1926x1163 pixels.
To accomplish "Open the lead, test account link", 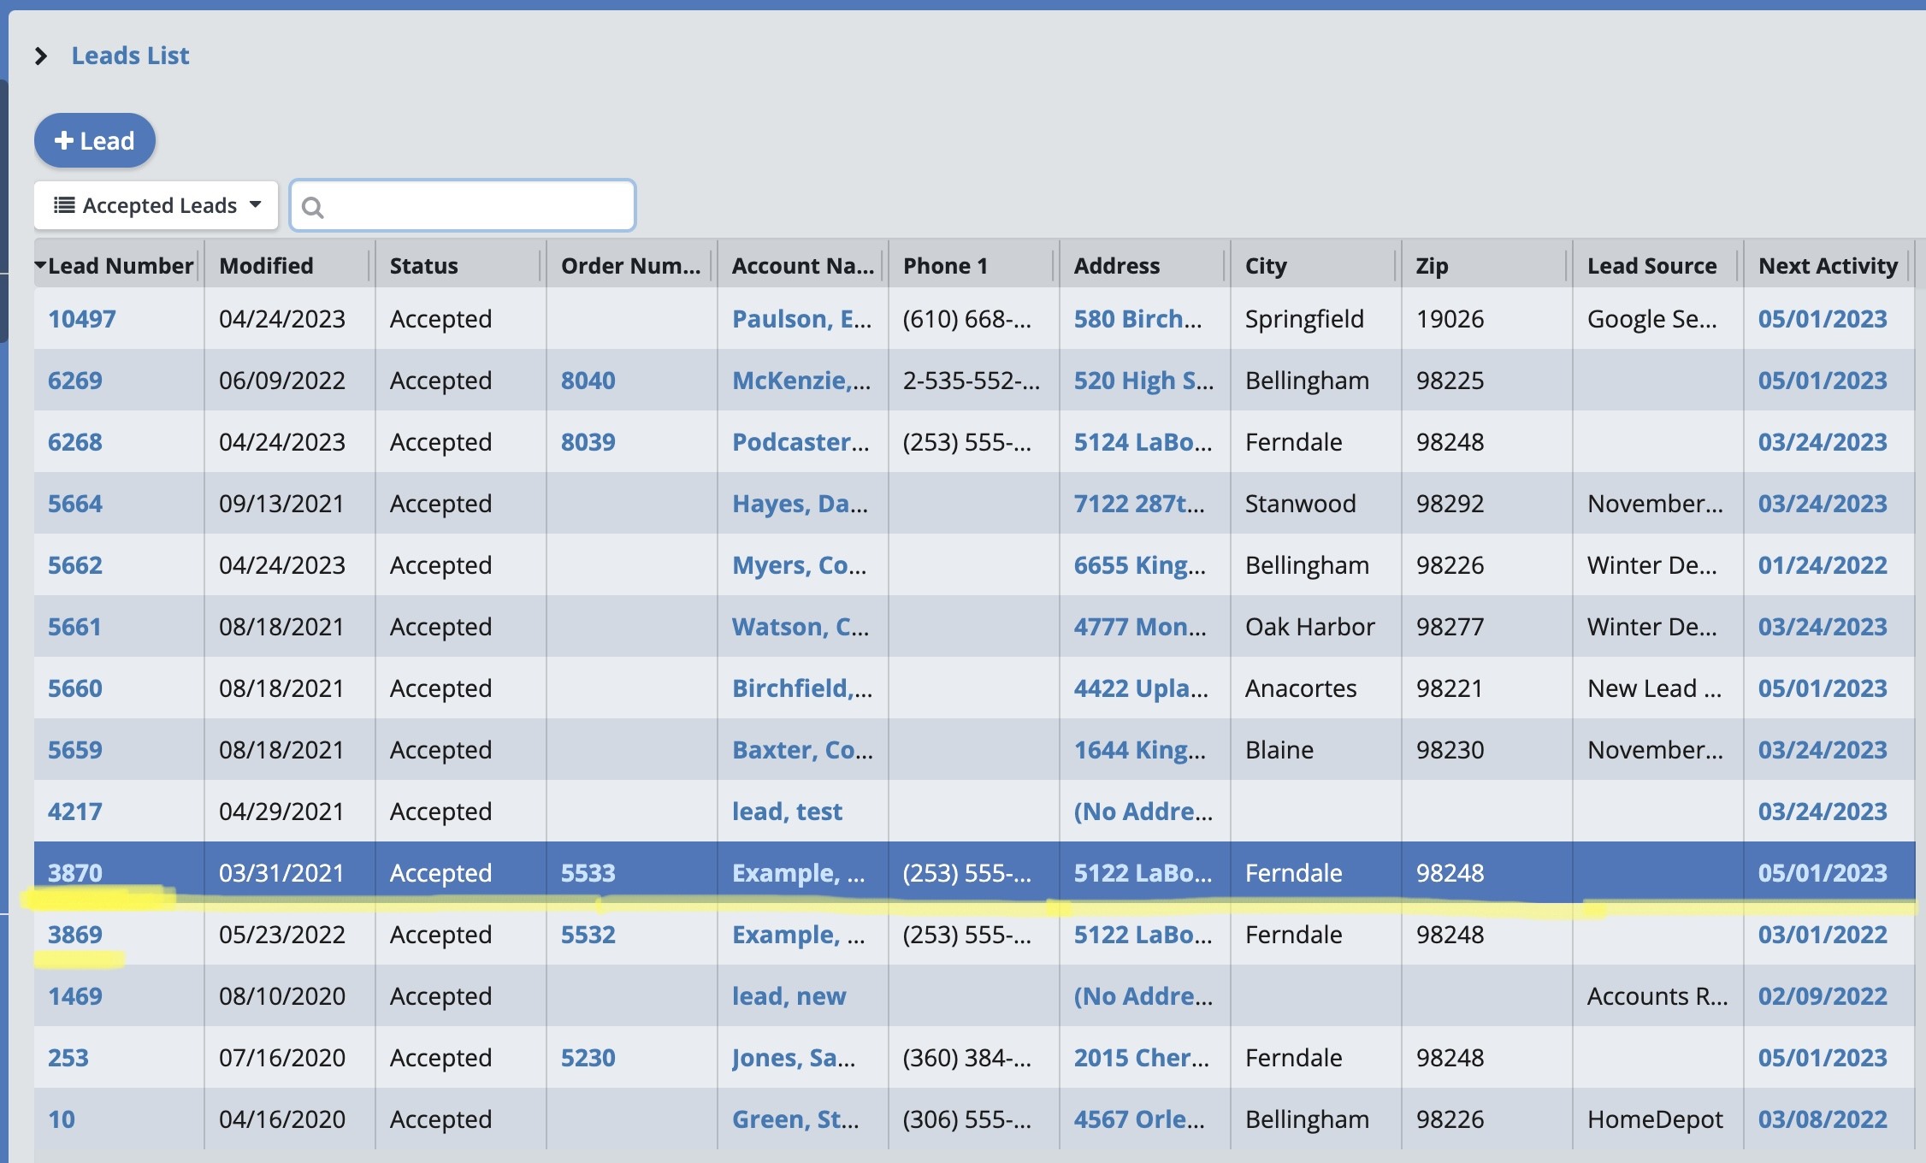I will point(787,812).
